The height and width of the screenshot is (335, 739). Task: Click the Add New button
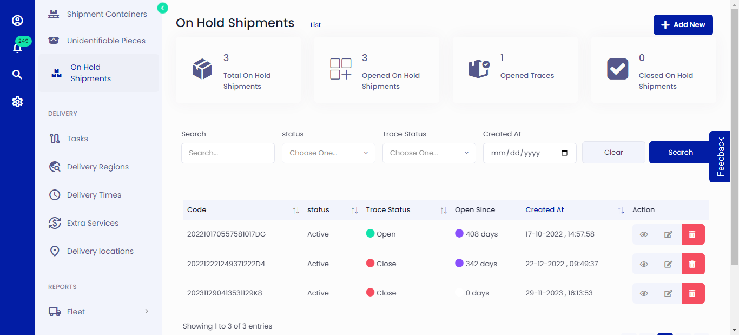pos(683,24)
